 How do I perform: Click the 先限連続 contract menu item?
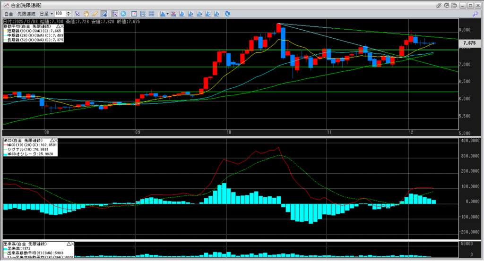(26, 14)
